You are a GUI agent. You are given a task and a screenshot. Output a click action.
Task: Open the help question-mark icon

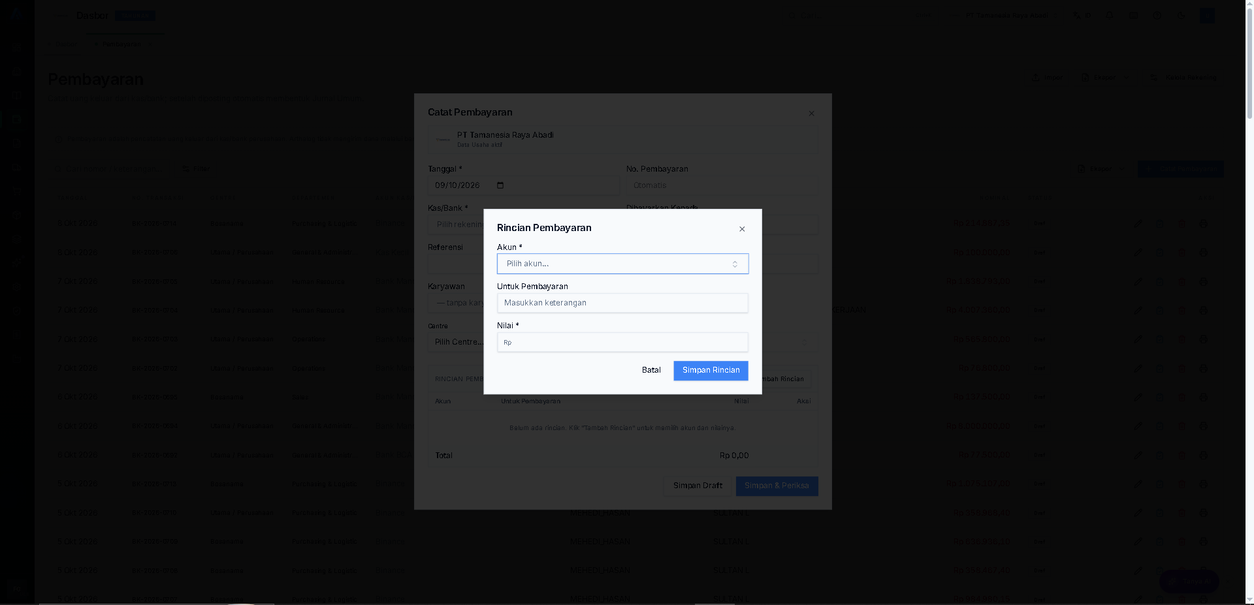[1157, 15]
